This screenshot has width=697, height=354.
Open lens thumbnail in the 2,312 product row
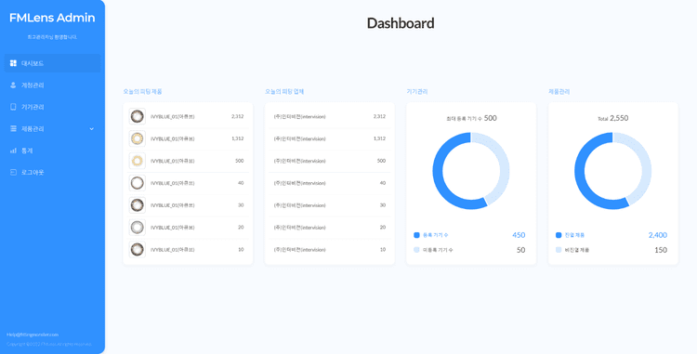pyautogui.click(x=137, y=116)
